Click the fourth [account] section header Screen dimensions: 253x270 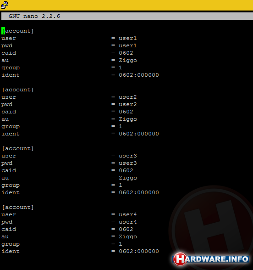pyautogui.click(x=18, y=207)
